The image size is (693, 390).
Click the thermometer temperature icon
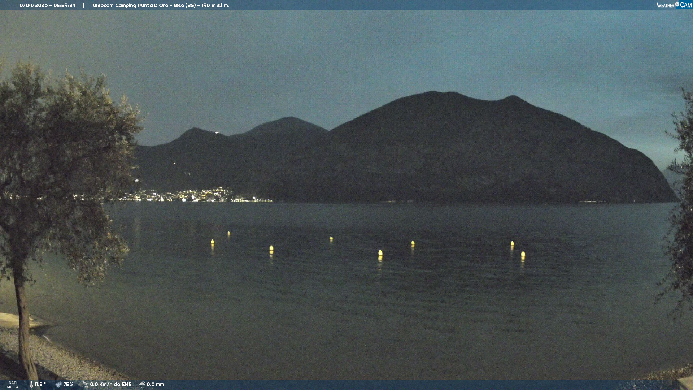31,384
